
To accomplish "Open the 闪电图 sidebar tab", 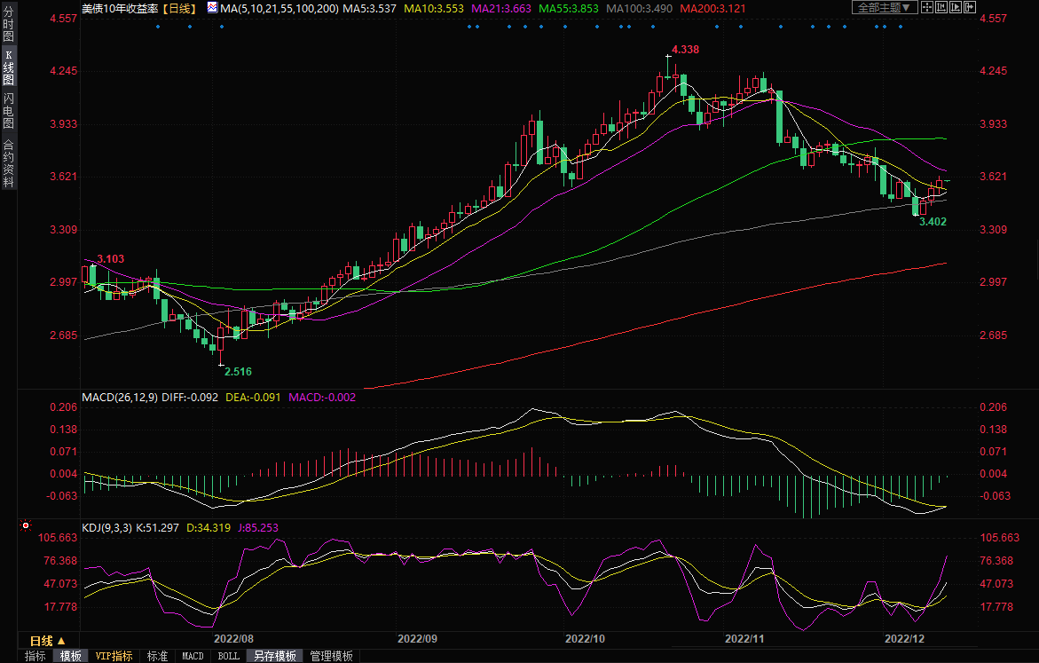I will (x=8, y=110).
